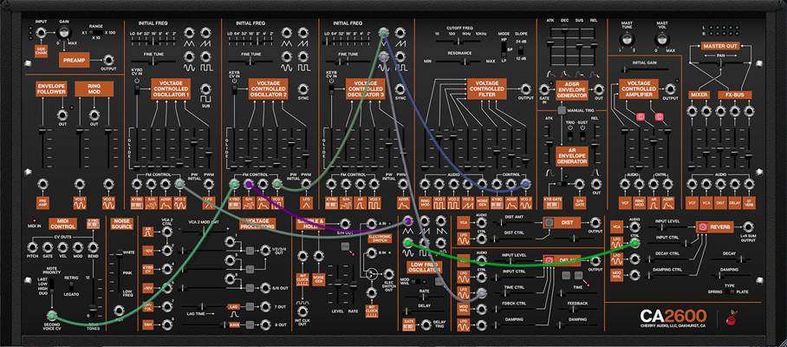This screenshot has height=347, width=787.
Task: Click the Reverb L+R SUM OUTPUT jack
Action: (x=748, y=227)
